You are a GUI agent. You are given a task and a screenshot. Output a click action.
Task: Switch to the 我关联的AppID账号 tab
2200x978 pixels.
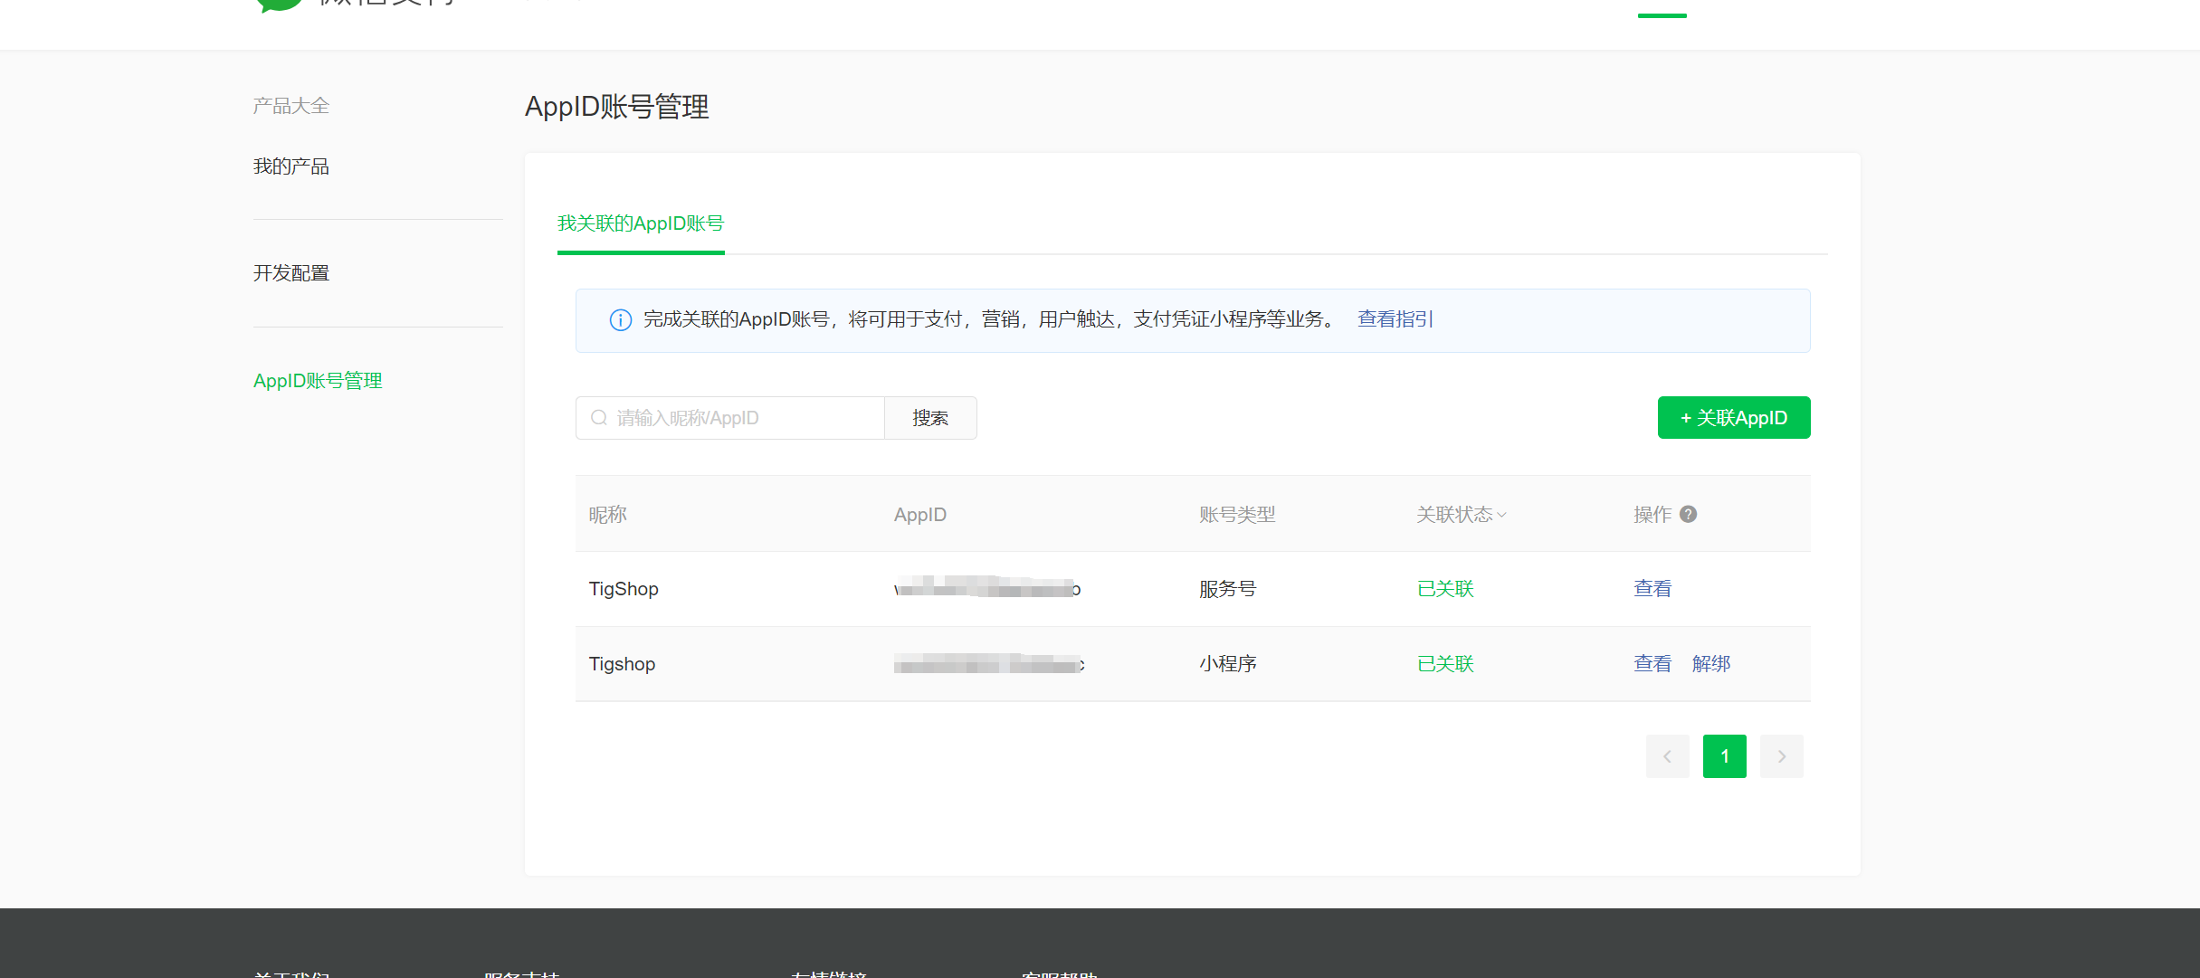point(641,223)
